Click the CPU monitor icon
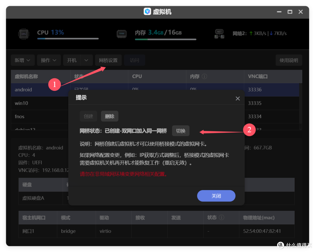The image size is (315, 252). (23, 34)
